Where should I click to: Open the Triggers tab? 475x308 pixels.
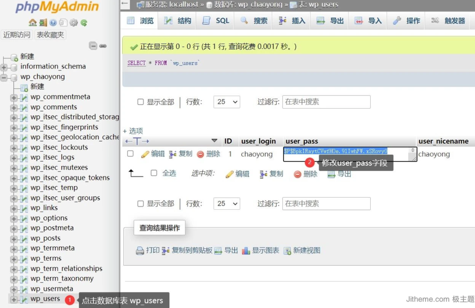click(448, 21)
